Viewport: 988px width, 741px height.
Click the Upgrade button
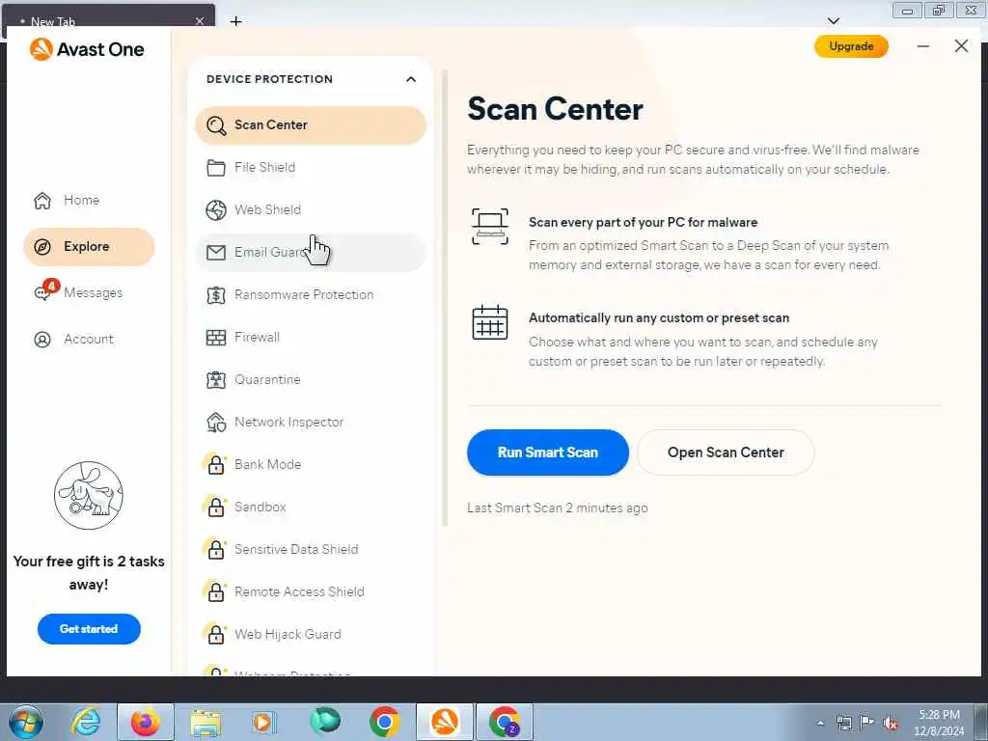851,46
